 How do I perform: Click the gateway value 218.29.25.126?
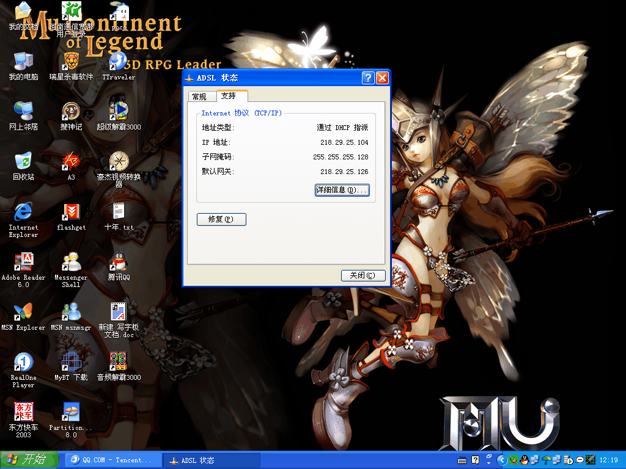[x=344, y=172]
